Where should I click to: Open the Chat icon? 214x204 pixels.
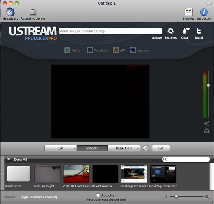coord(186,31)
